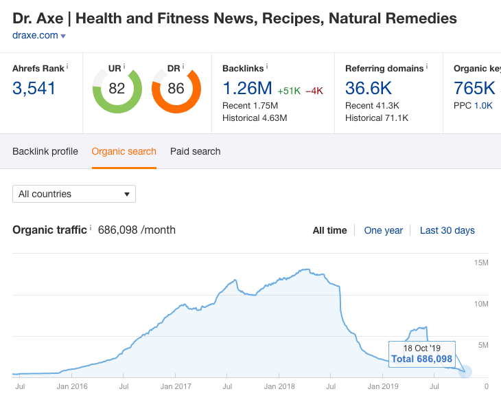Click the Organic traffic info icon

(x=91, y=227)
